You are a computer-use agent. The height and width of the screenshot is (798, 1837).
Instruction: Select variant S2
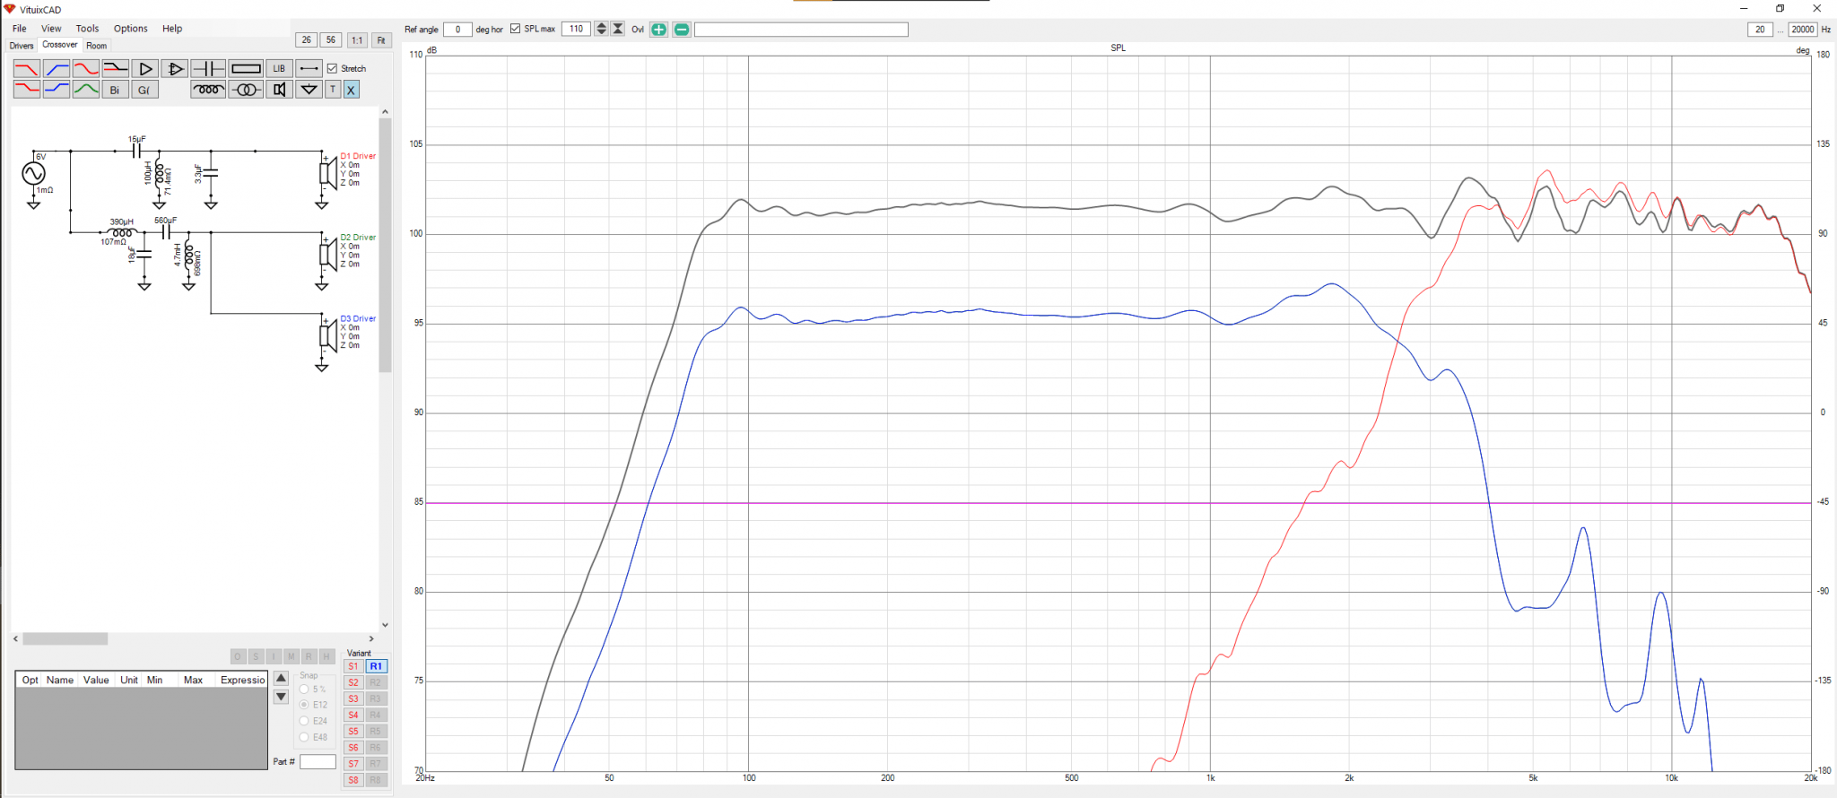(353, 682)
